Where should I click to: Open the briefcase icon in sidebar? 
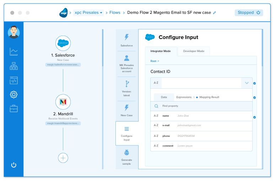14,108
